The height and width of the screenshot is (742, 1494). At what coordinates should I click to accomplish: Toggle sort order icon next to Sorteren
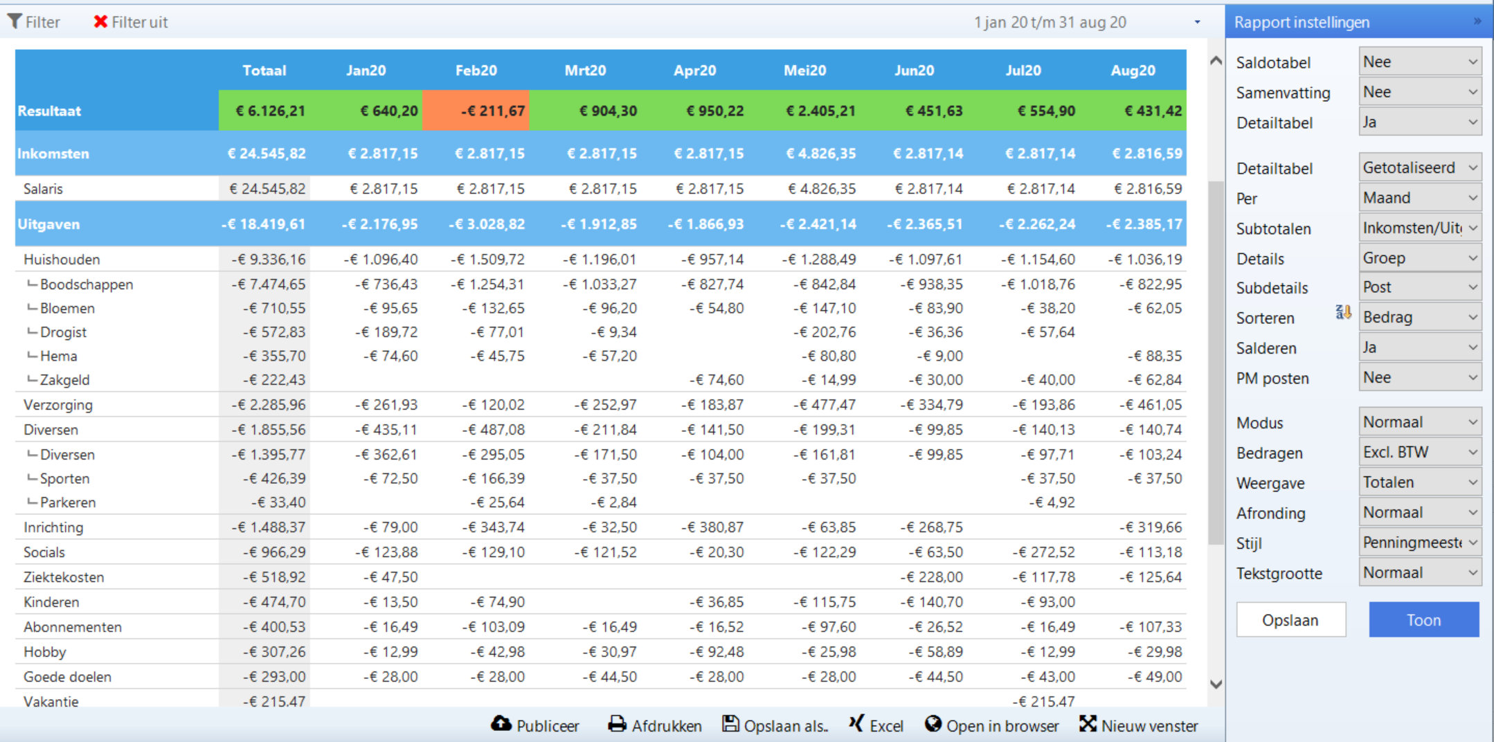pyautogui.click(x=1342, y=313)
